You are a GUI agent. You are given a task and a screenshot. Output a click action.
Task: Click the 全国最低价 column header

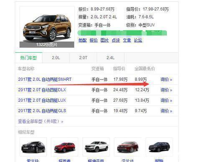pyautogui.click(x=145, y=69)
